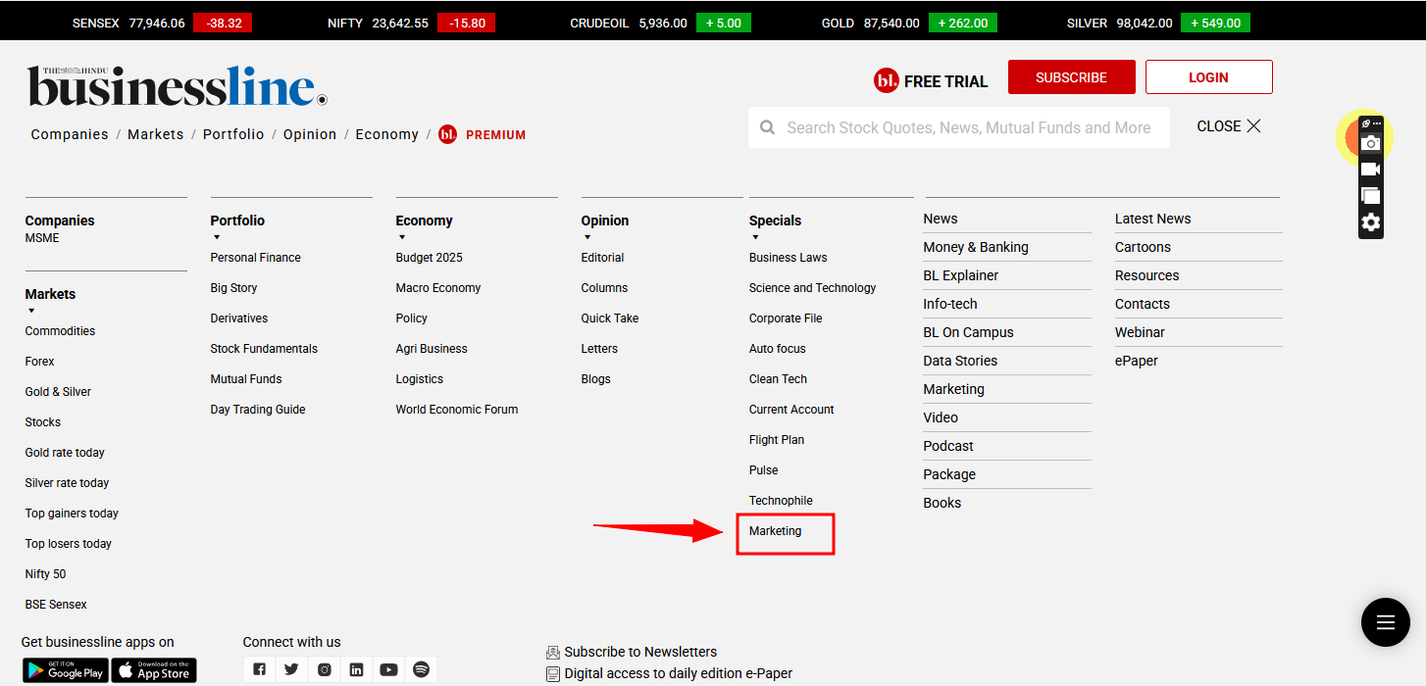Click the camera screenshot capture icon
Viewport: 1426px width, 686px height.
pos(1371,144)
